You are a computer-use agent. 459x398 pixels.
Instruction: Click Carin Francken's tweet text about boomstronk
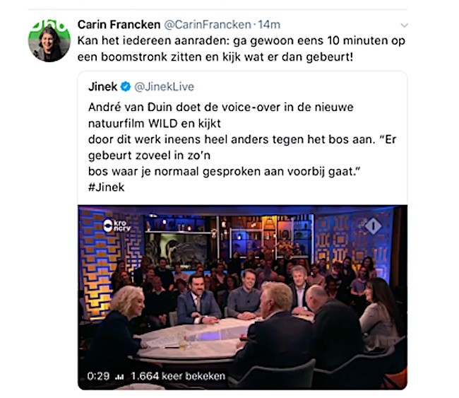[x=242, y=49]
